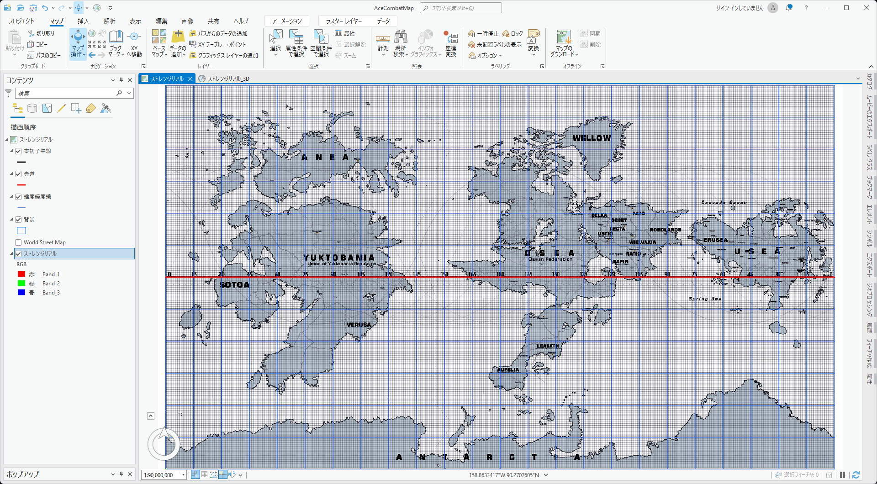Toggle 背景 layer visibility
Image resolution: width=877 pixels, height=484 pixels.
18,220
